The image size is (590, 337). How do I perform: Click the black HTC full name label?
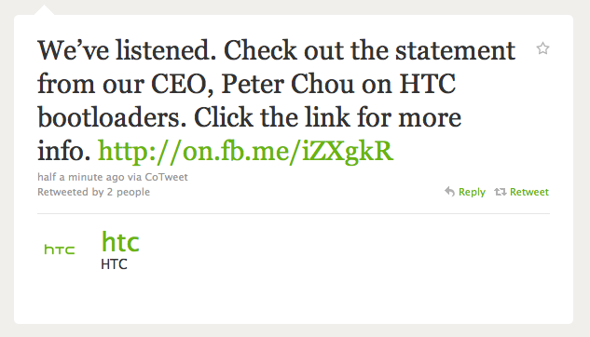[114, 264]
